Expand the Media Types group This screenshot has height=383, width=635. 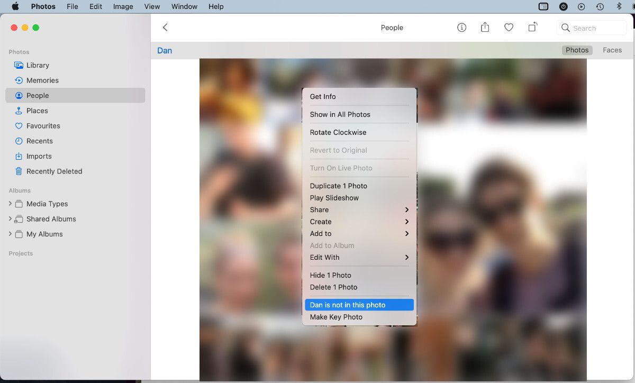tap(10, 204)
